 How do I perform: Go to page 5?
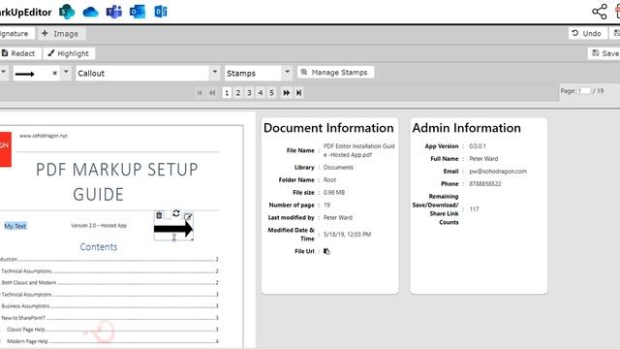pos(271,93)
